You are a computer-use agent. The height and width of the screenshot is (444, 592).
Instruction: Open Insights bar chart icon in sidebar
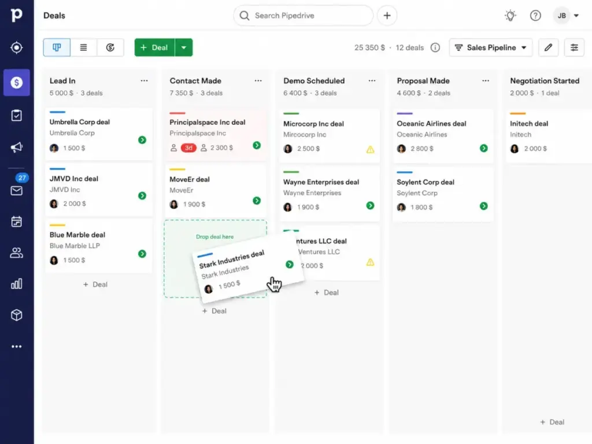pos(16,284)
